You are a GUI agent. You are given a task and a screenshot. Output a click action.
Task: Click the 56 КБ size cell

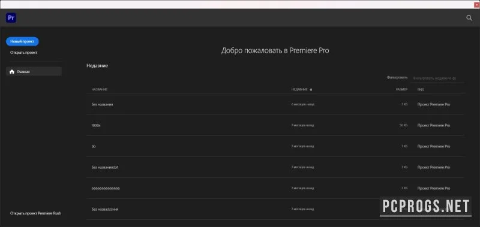403,125
